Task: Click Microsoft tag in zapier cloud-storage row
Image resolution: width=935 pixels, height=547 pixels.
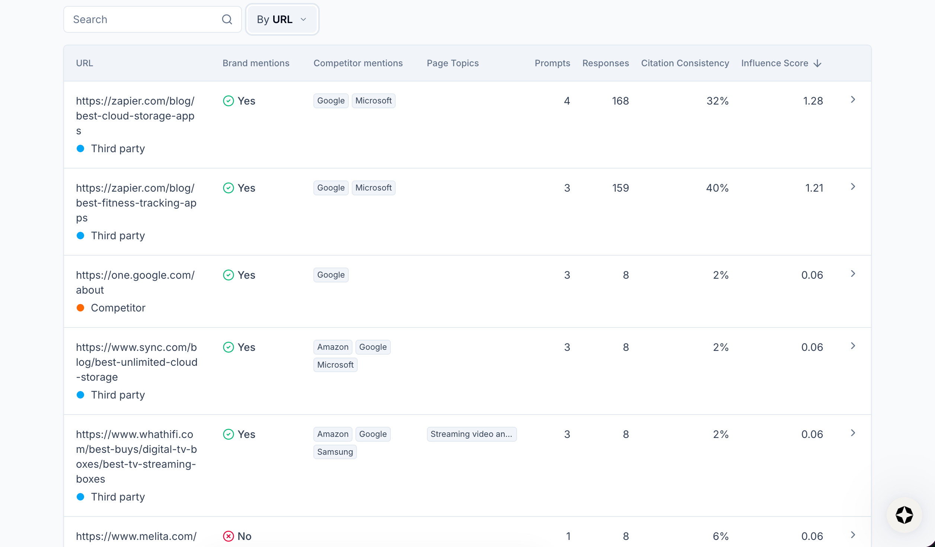Action: pos(373,101)
